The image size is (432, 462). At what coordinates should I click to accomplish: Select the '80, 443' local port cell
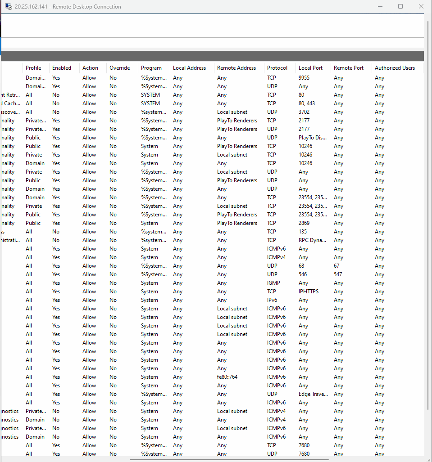pos(307,103)
